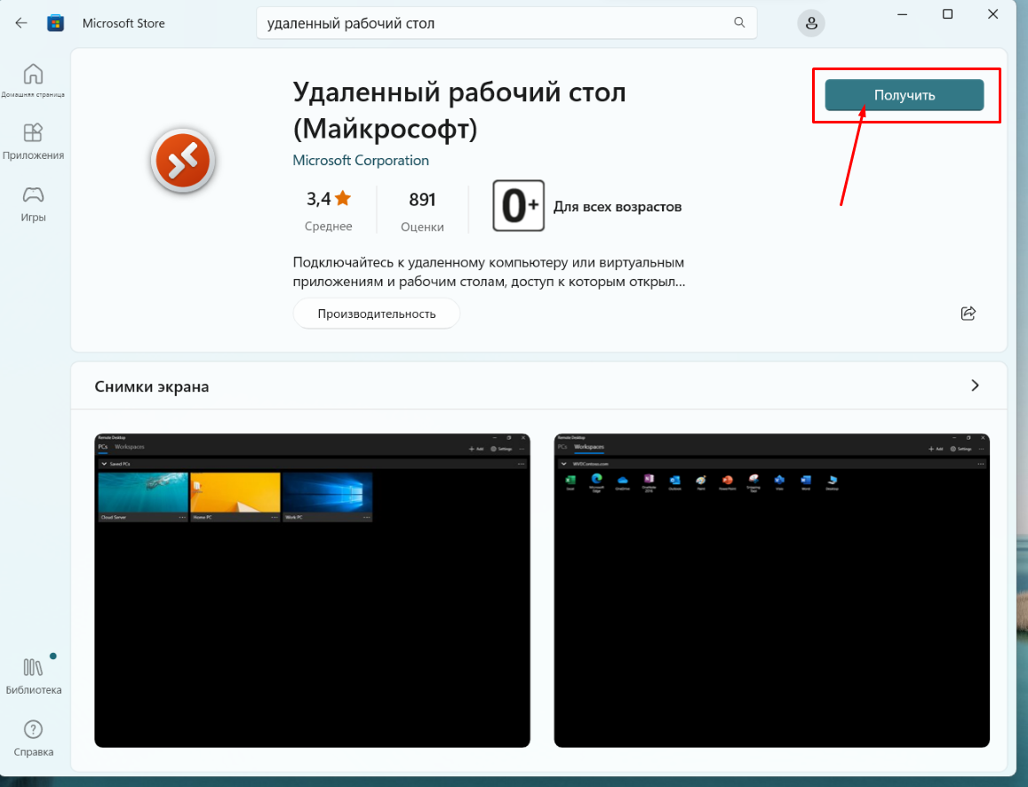The width and height of the screenshot is (1028, 787).
Task: Click the 0+ age rating badge
Action: pos(518,206)
